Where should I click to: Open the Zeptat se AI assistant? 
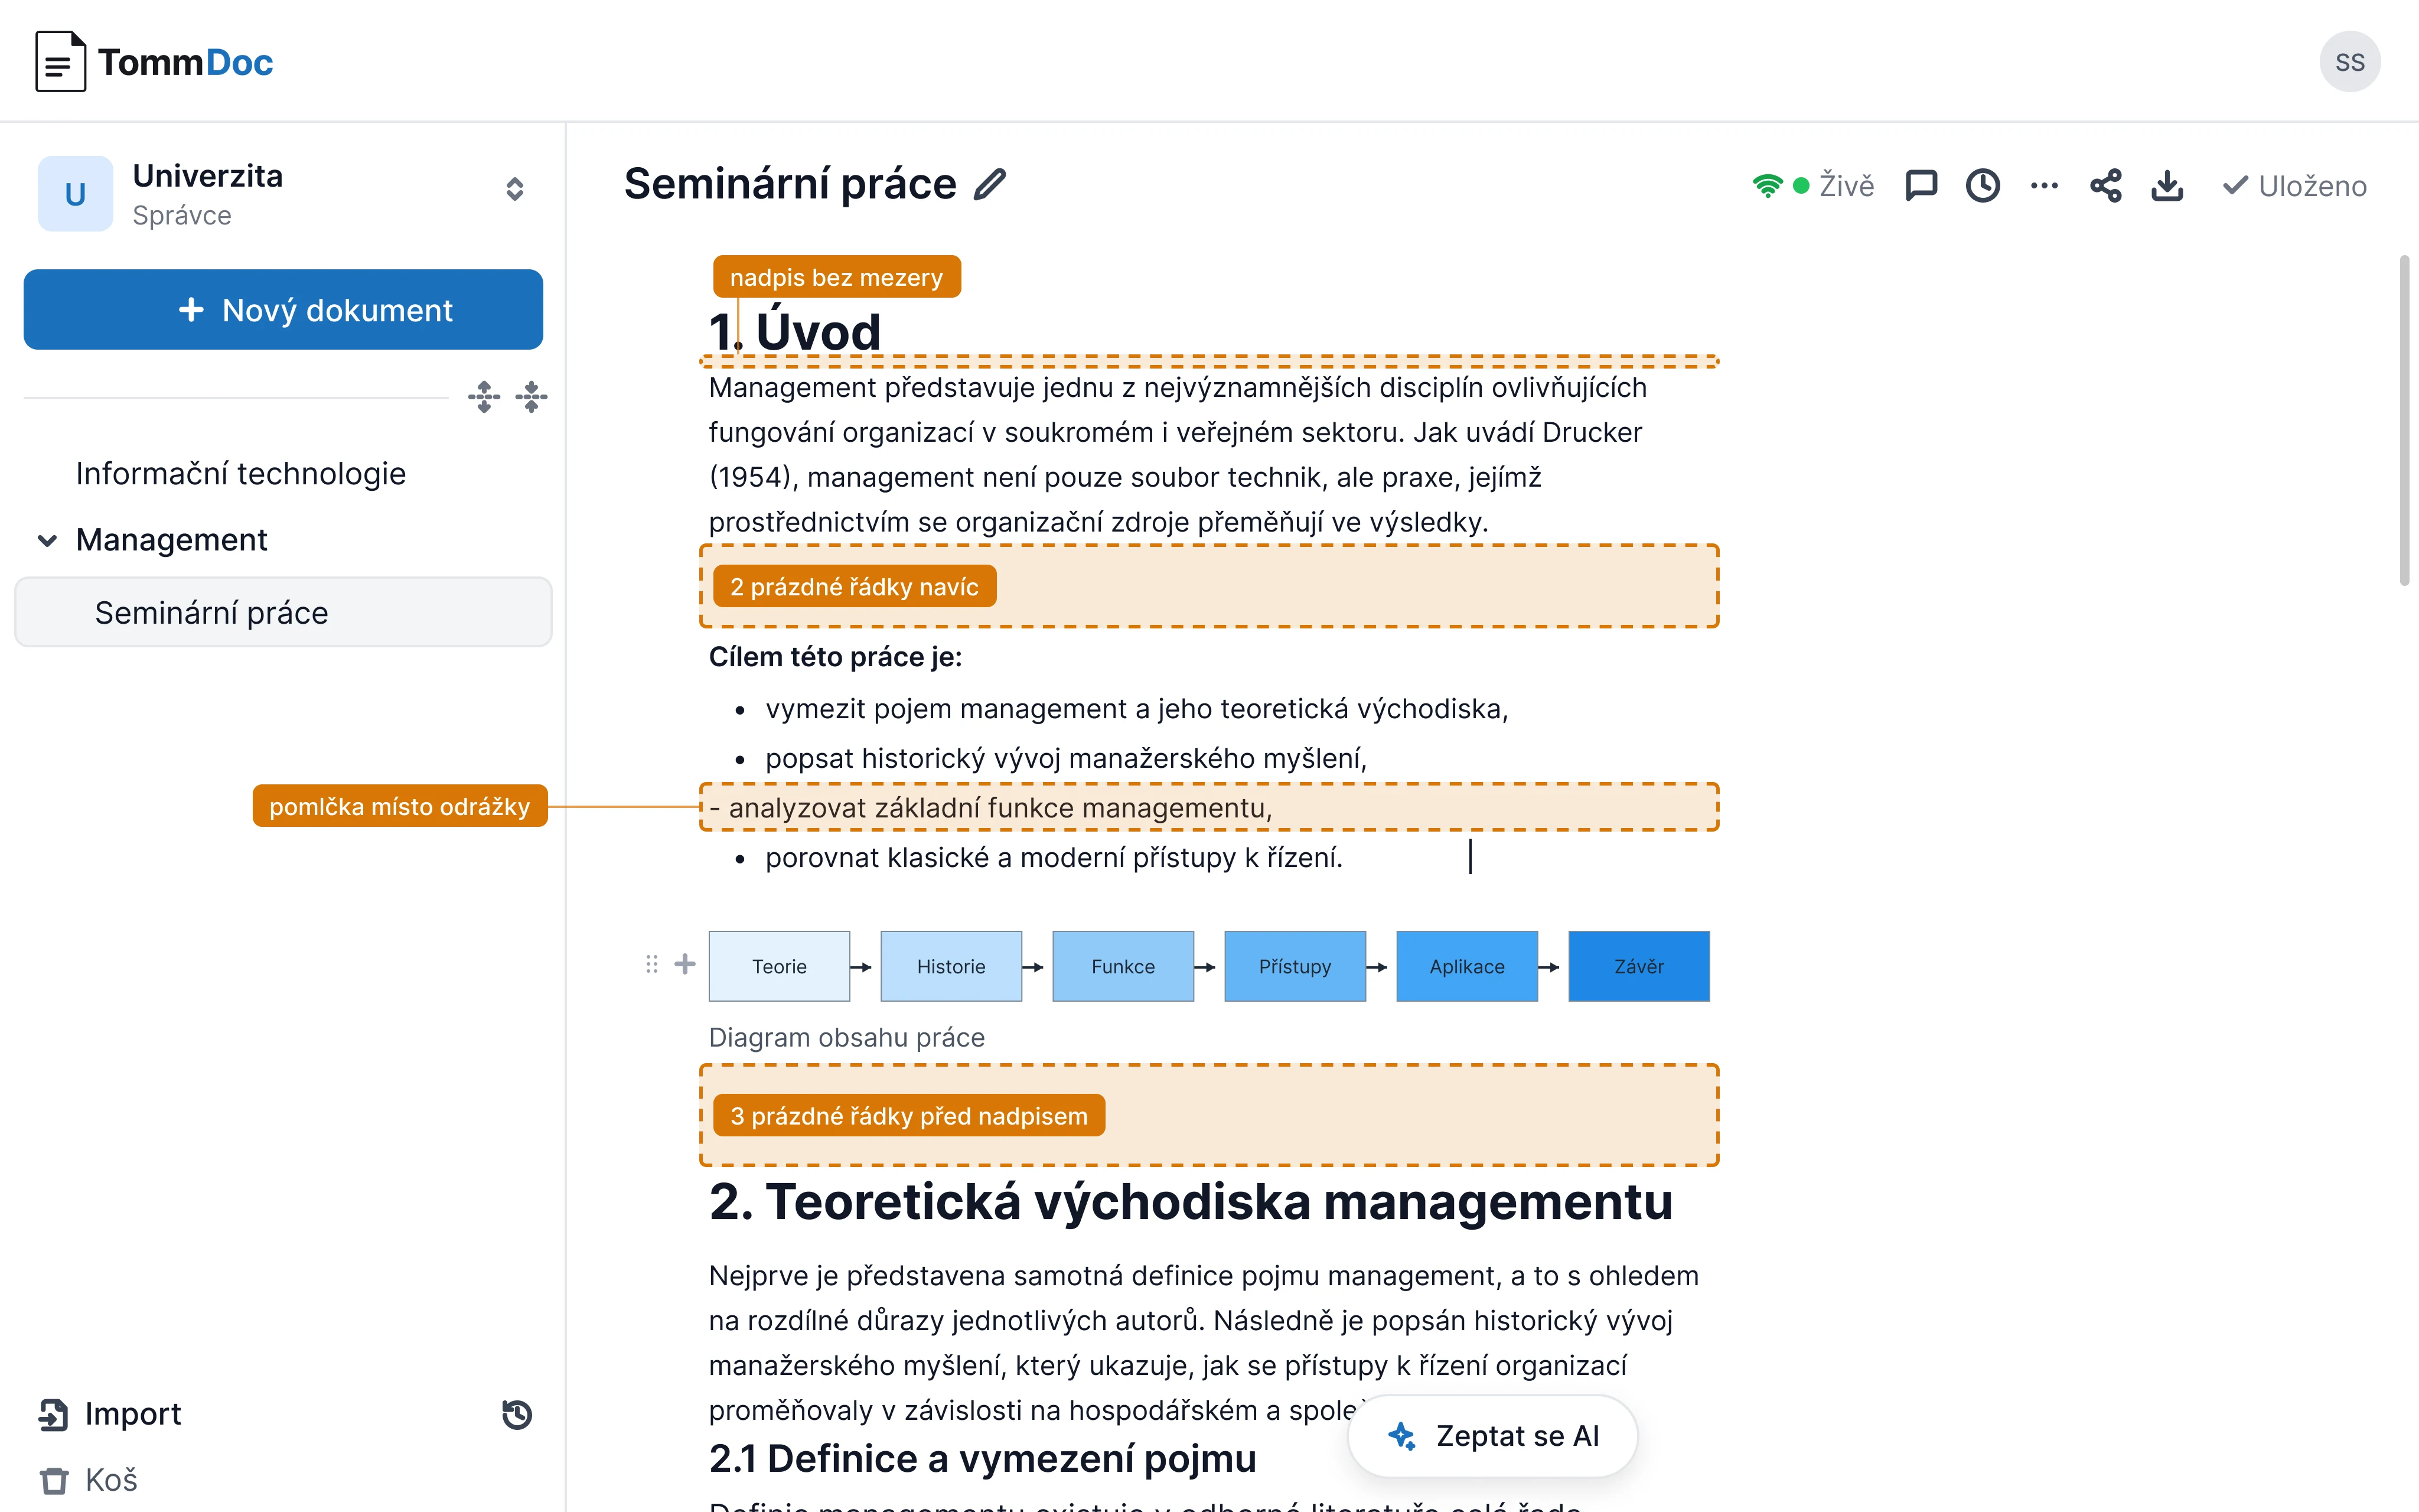pos(1494,1436)
